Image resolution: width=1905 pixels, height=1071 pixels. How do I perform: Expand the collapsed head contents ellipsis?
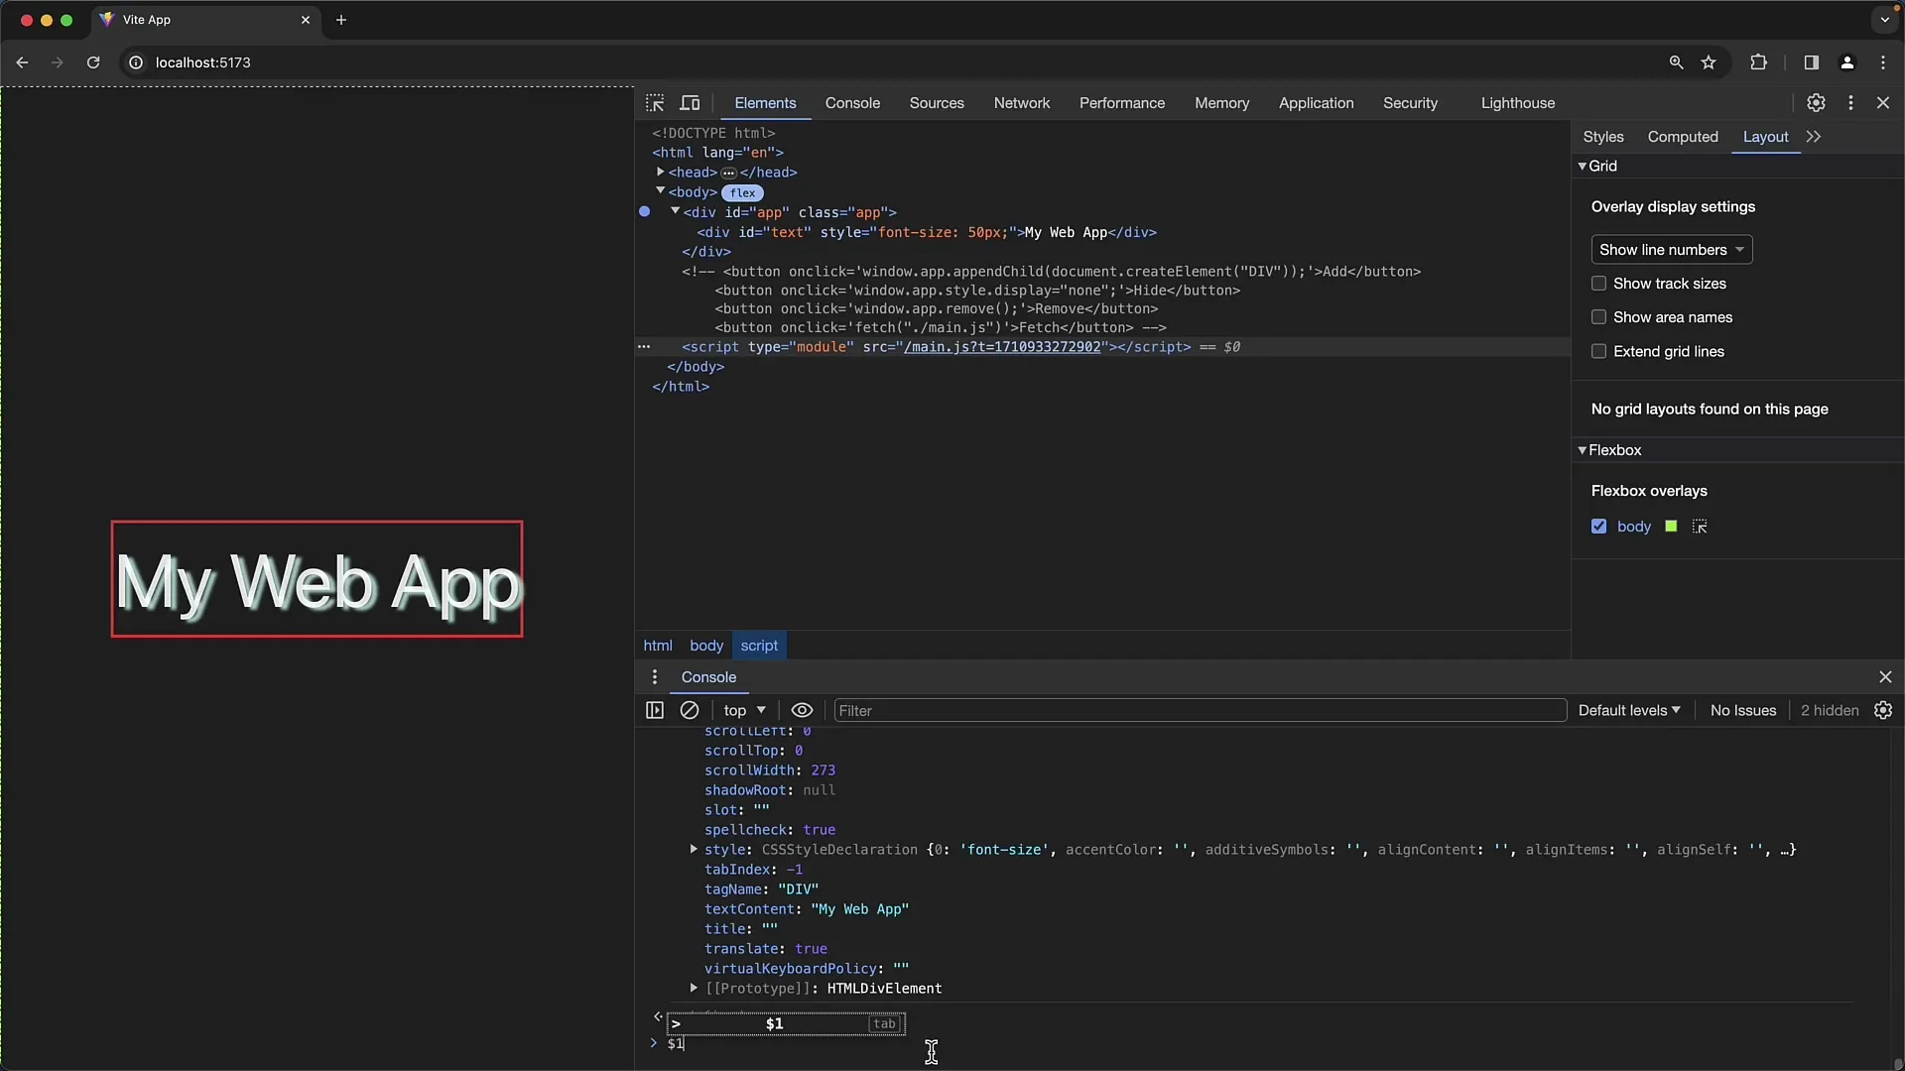(728, 173)
